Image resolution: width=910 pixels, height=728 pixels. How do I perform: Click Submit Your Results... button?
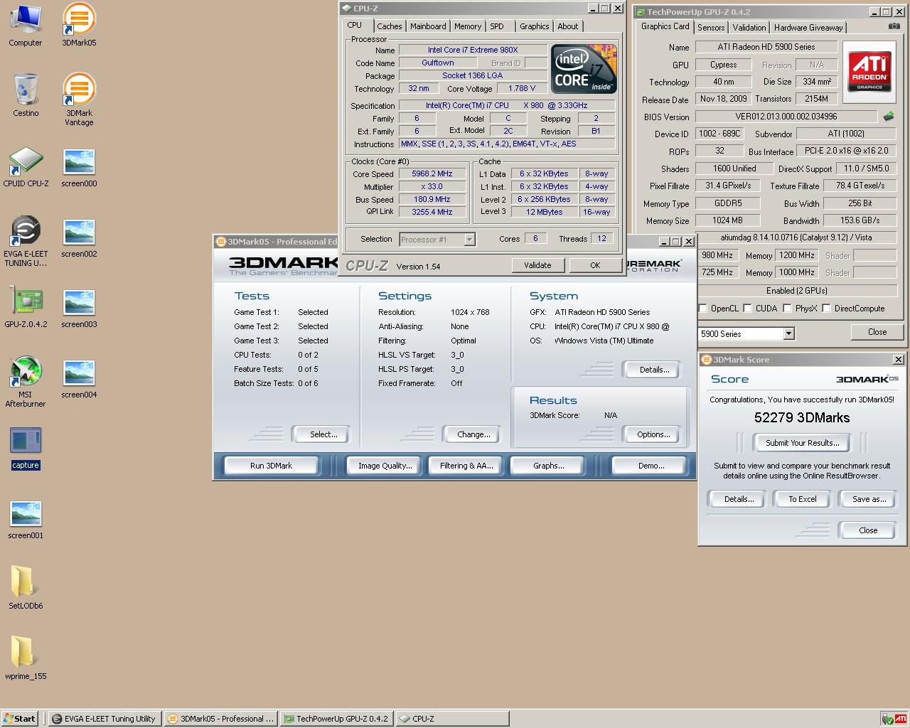pyautogui.click(x=802, y=443)
